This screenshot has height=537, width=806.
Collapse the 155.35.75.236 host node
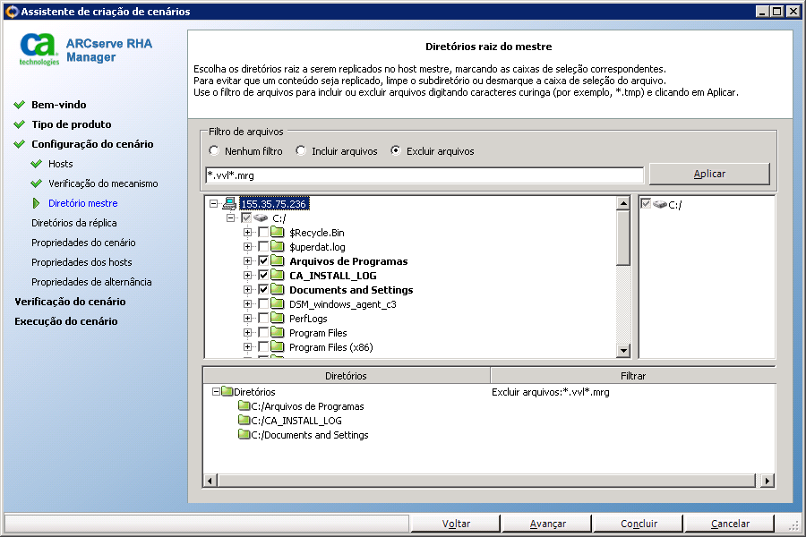(213, 203)
